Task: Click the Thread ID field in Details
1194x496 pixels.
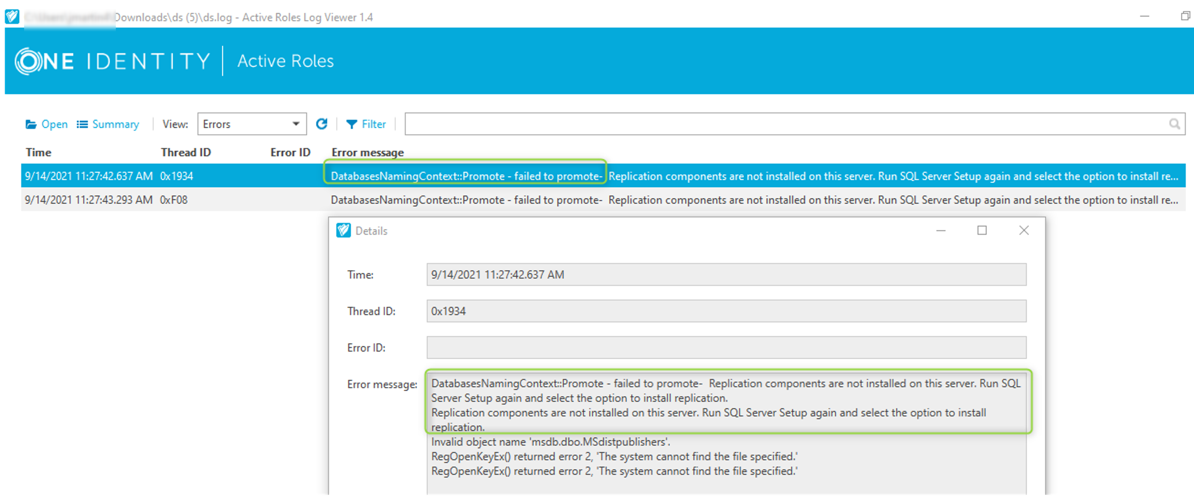Action: pyautogui.click(x=726, y=311)
